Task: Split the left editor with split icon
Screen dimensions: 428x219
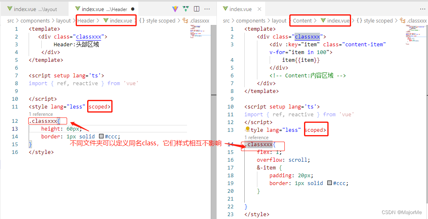Action: [196, 9]
